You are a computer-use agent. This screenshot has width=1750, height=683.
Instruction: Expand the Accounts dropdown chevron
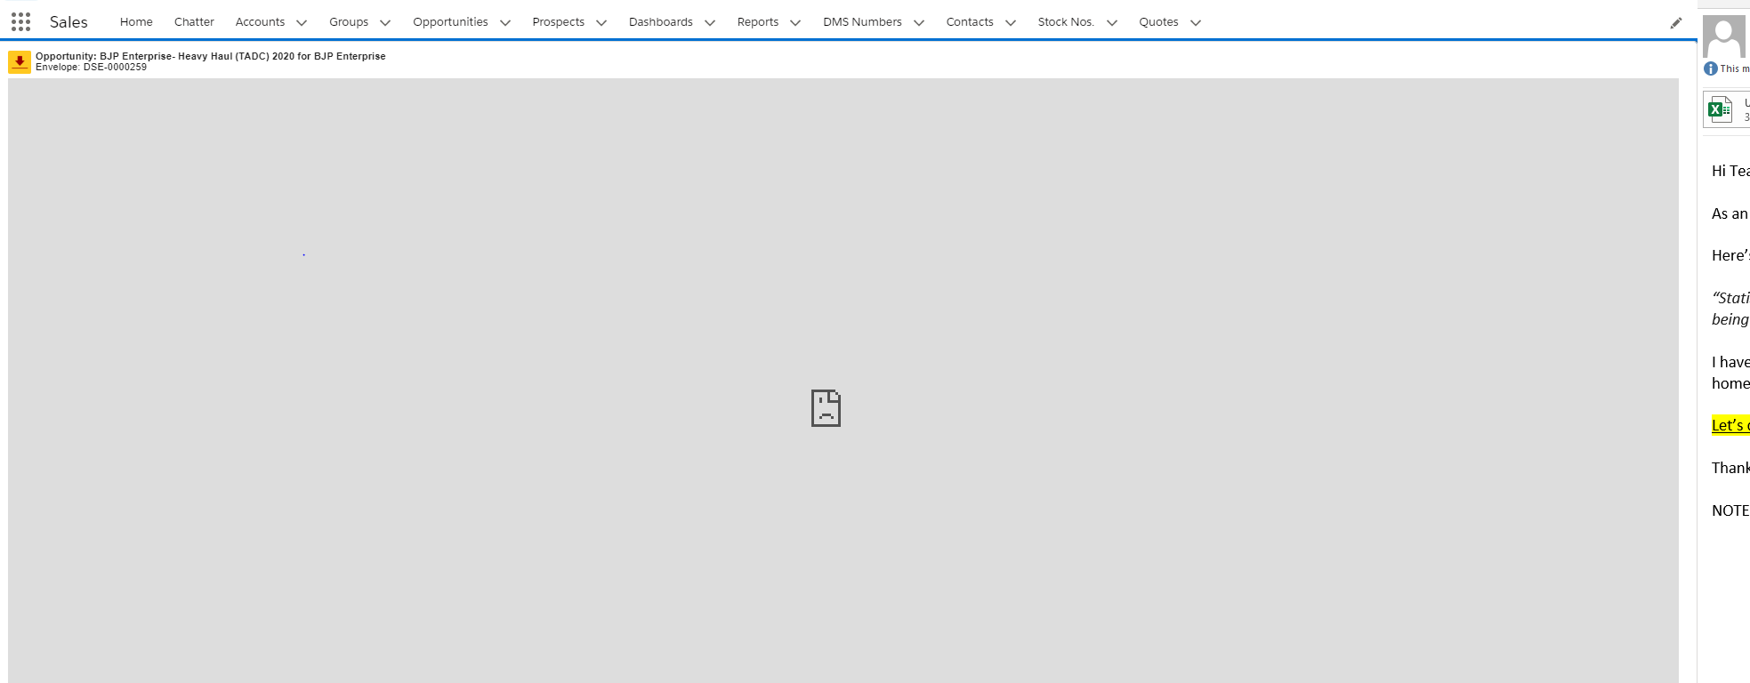[x=302, y=23]
